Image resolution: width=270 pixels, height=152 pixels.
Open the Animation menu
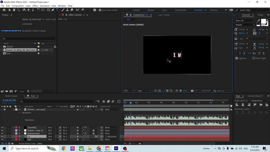(45, 6)
